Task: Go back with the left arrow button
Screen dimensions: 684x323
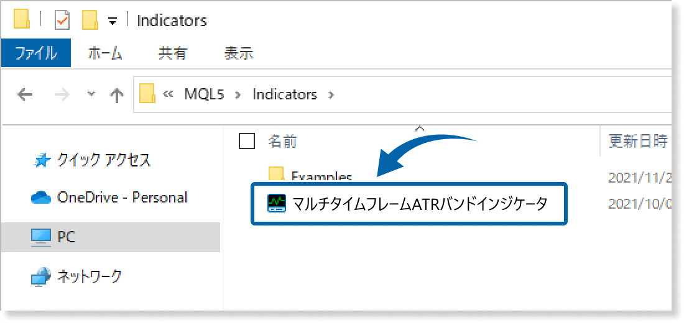Action: (25, 94)
